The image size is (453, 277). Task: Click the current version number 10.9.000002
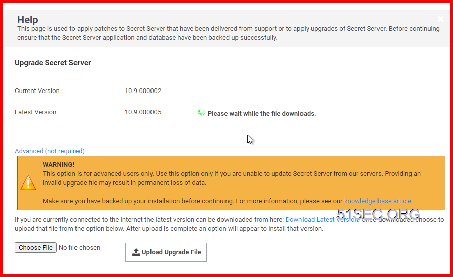pyautogui.click(x=143, y=91)
